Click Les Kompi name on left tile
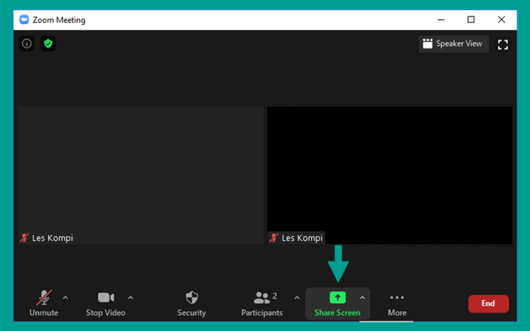 (x=52, y=238)
